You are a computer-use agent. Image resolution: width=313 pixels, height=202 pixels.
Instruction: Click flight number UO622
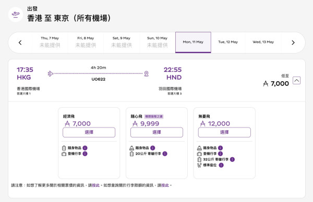click(x=99, y=79)
